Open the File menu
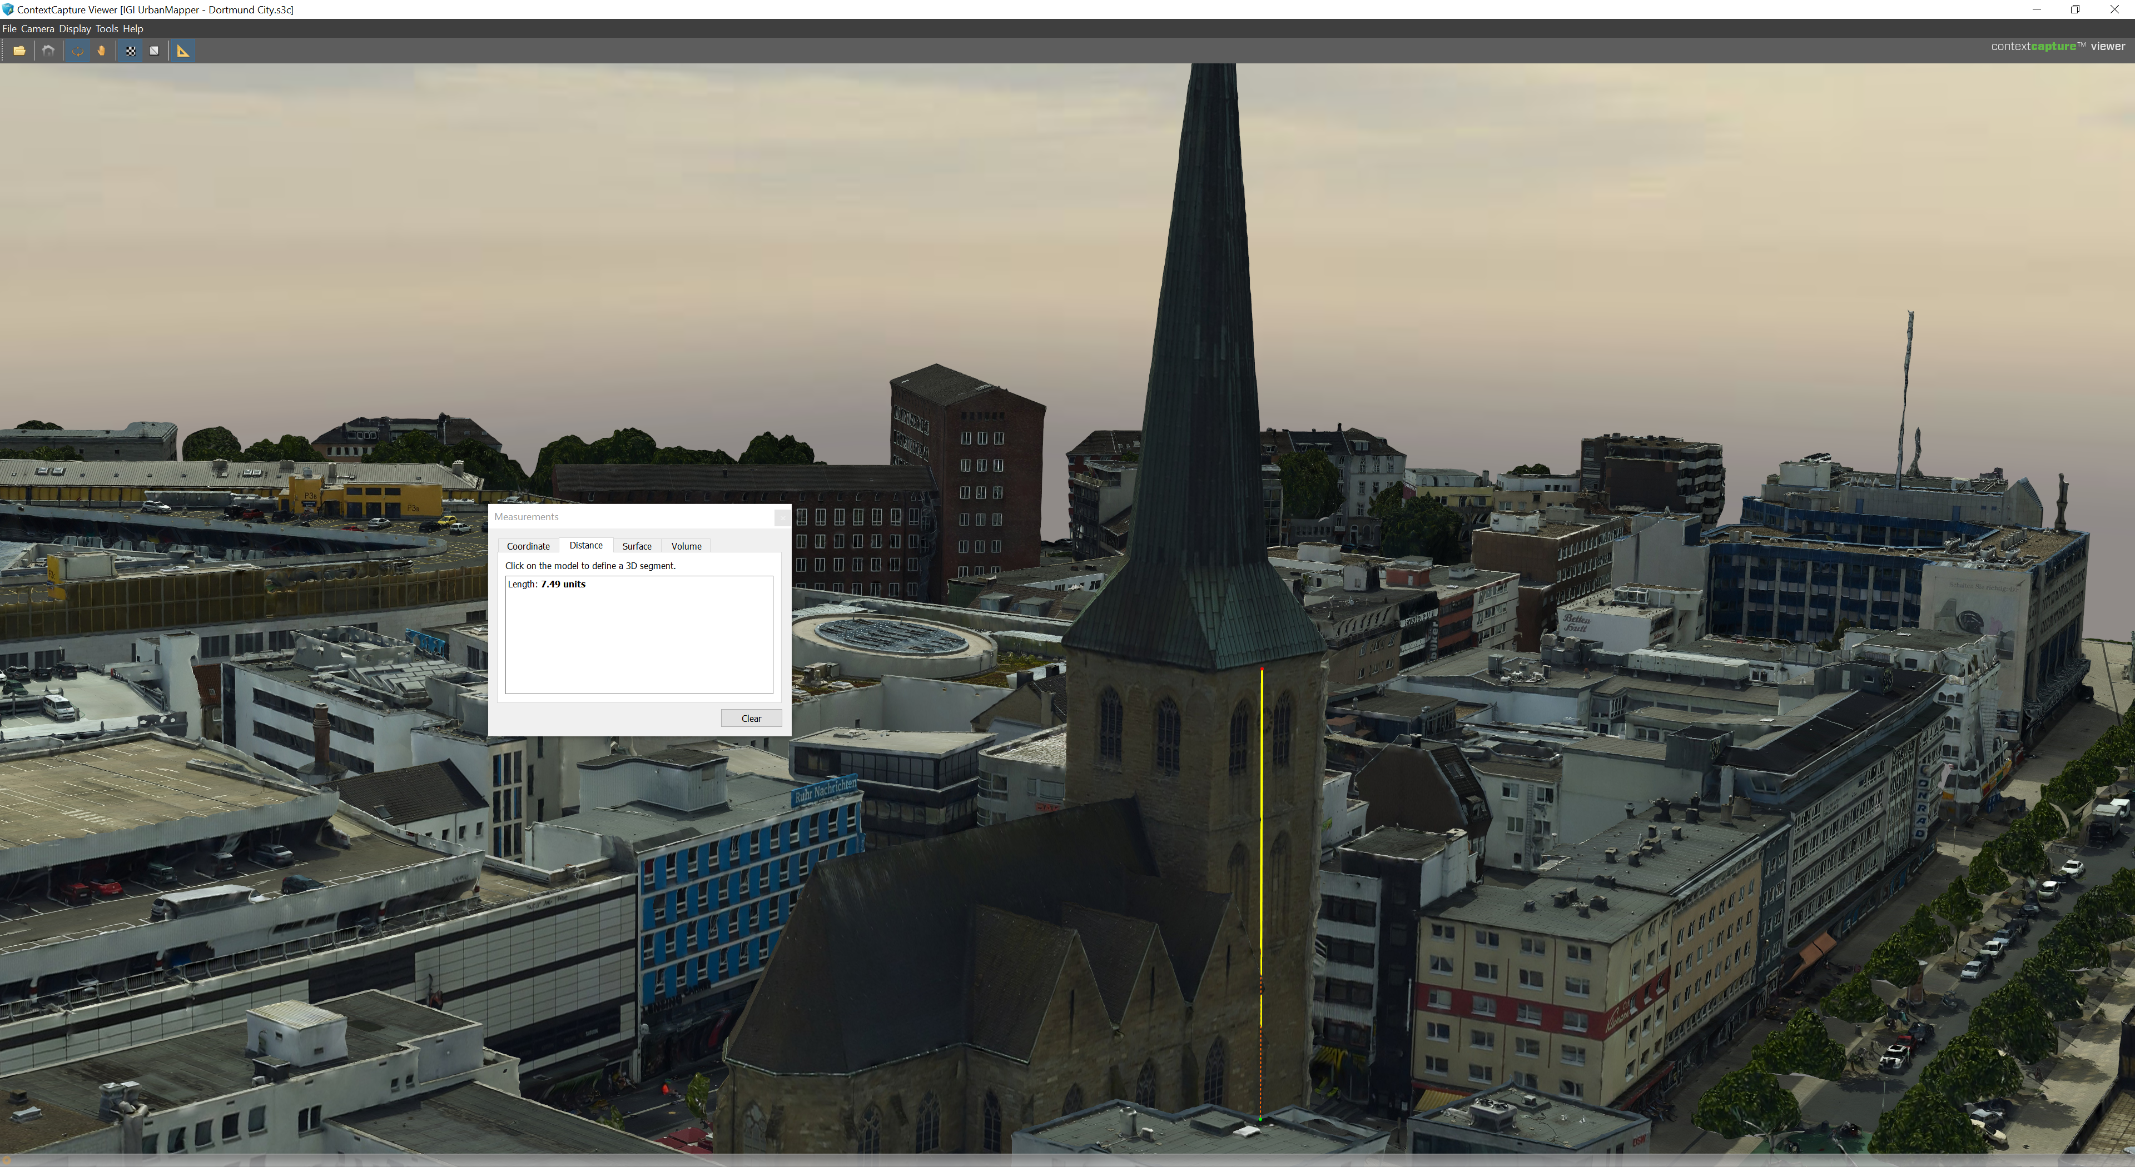This screenshot has height=1167, width=2135. click(9, 28)
